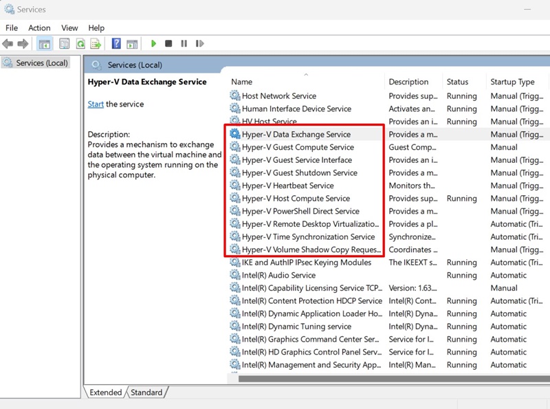Viewport: 550px width, 409px height.
Task: Click the Services app icon in title bar
Action: (x=9, y=9)
